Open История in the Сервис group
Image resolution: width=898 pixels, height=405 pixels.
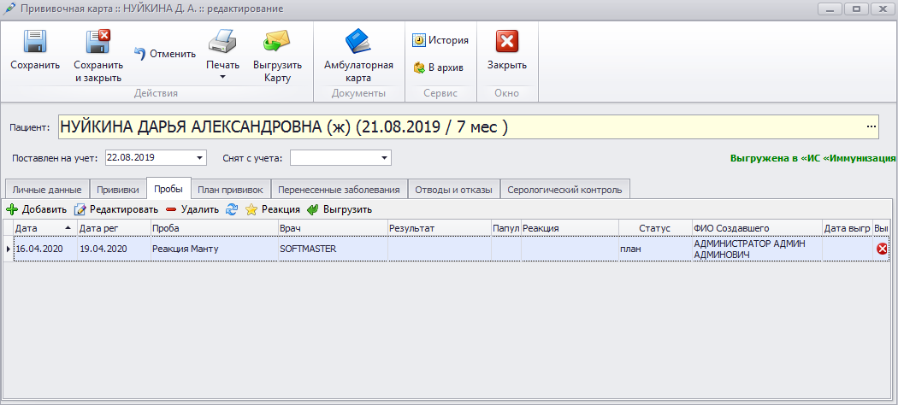pyautogui.click(x=440, y=40)
